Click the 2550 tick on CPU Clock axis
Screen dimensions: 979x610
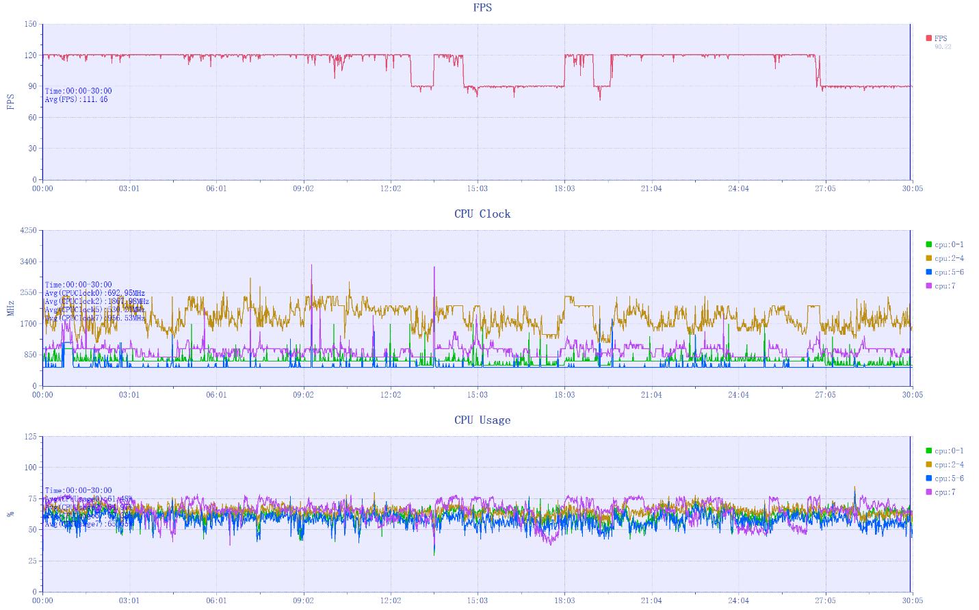(29, 293)
